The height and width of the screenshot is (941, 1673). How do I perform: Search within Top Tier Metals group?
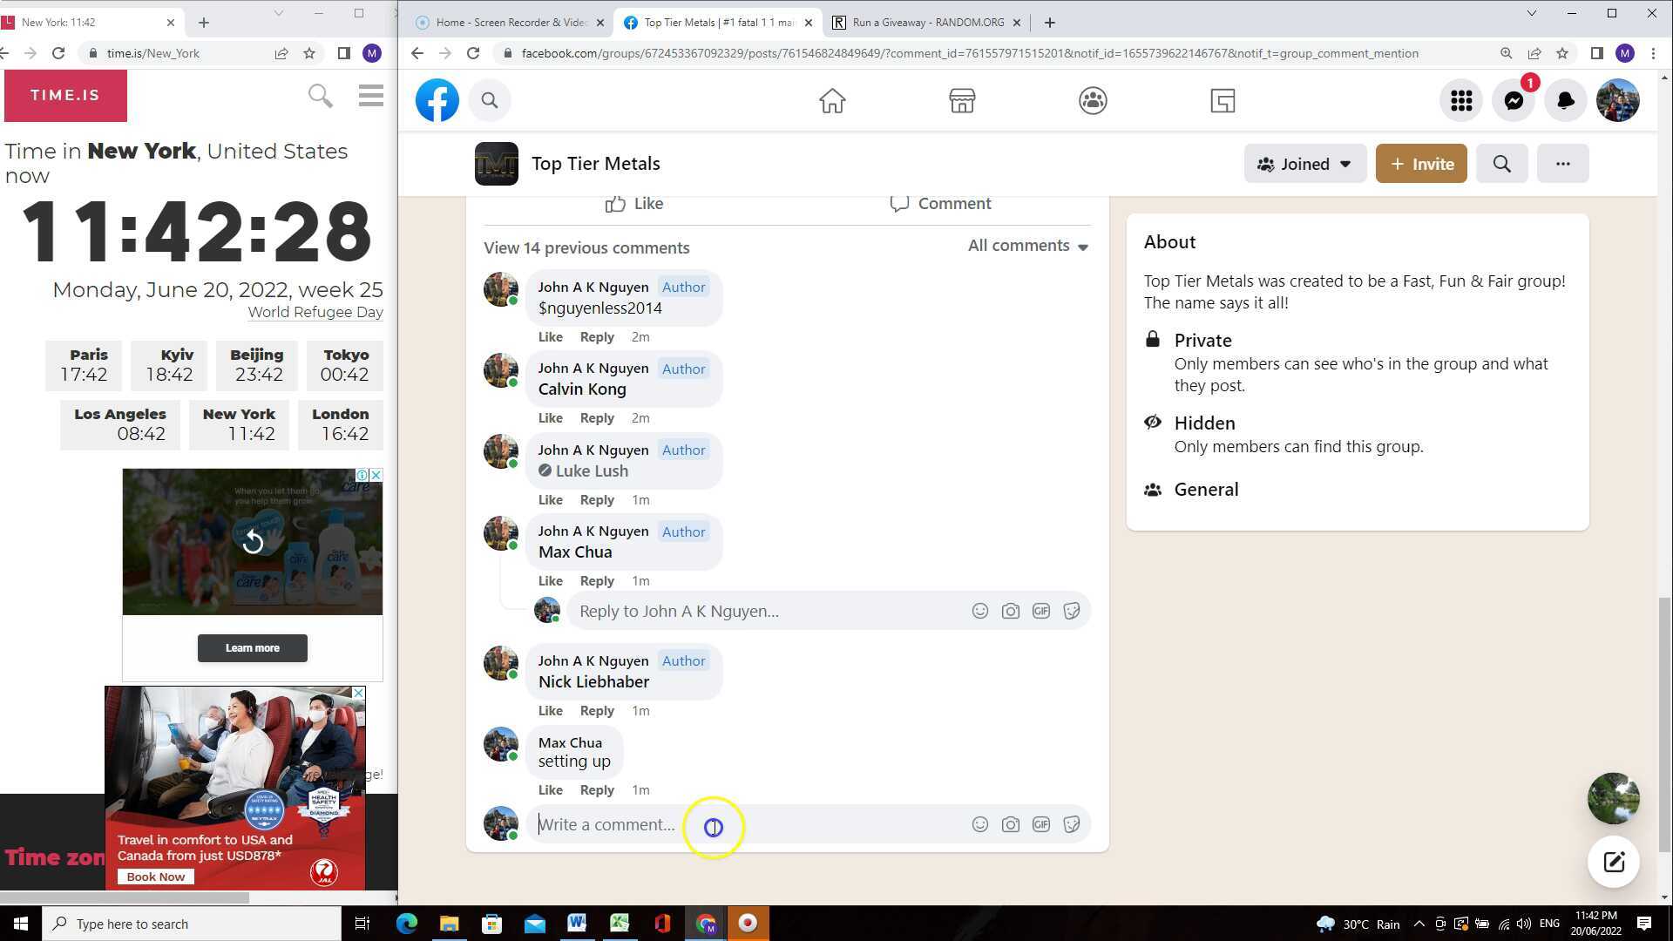(x=1501, y=164)
